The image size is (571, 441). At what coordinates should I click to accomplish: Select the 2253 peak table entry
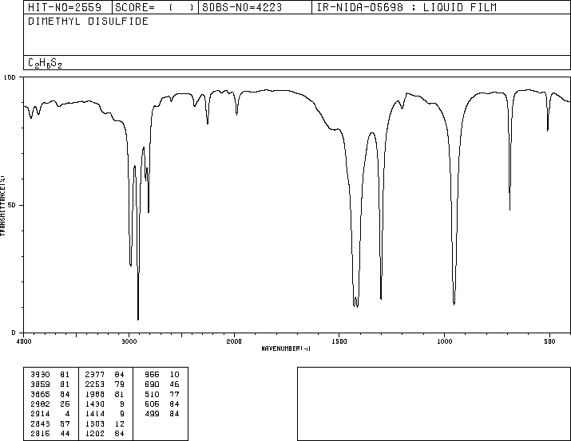click(95, 384)
